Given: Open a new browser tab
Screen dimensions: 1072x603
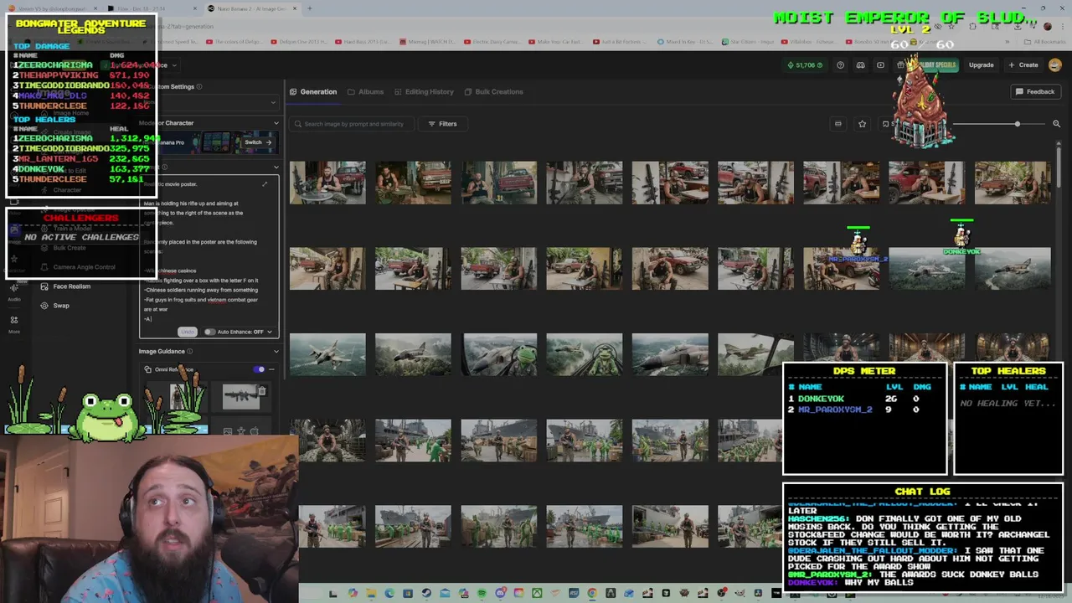Looking at the screenshot, I should tap(309, 8).
